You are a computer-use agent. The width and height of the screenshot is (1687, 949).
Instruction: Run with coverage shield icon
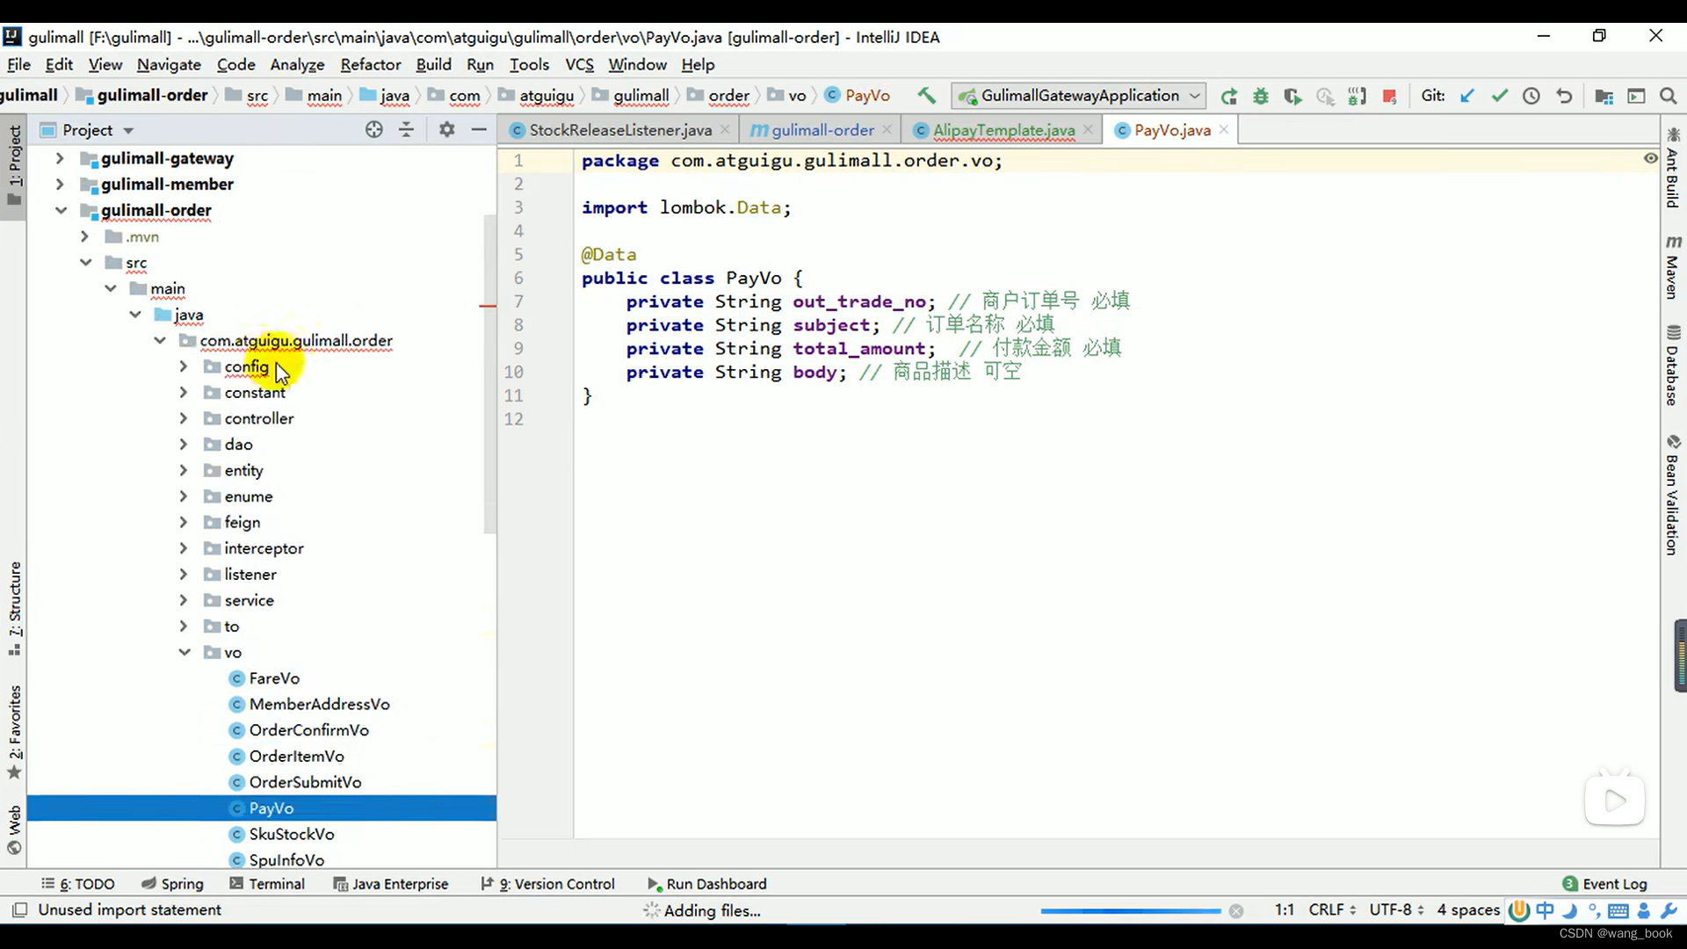[x=1292, y=96]
